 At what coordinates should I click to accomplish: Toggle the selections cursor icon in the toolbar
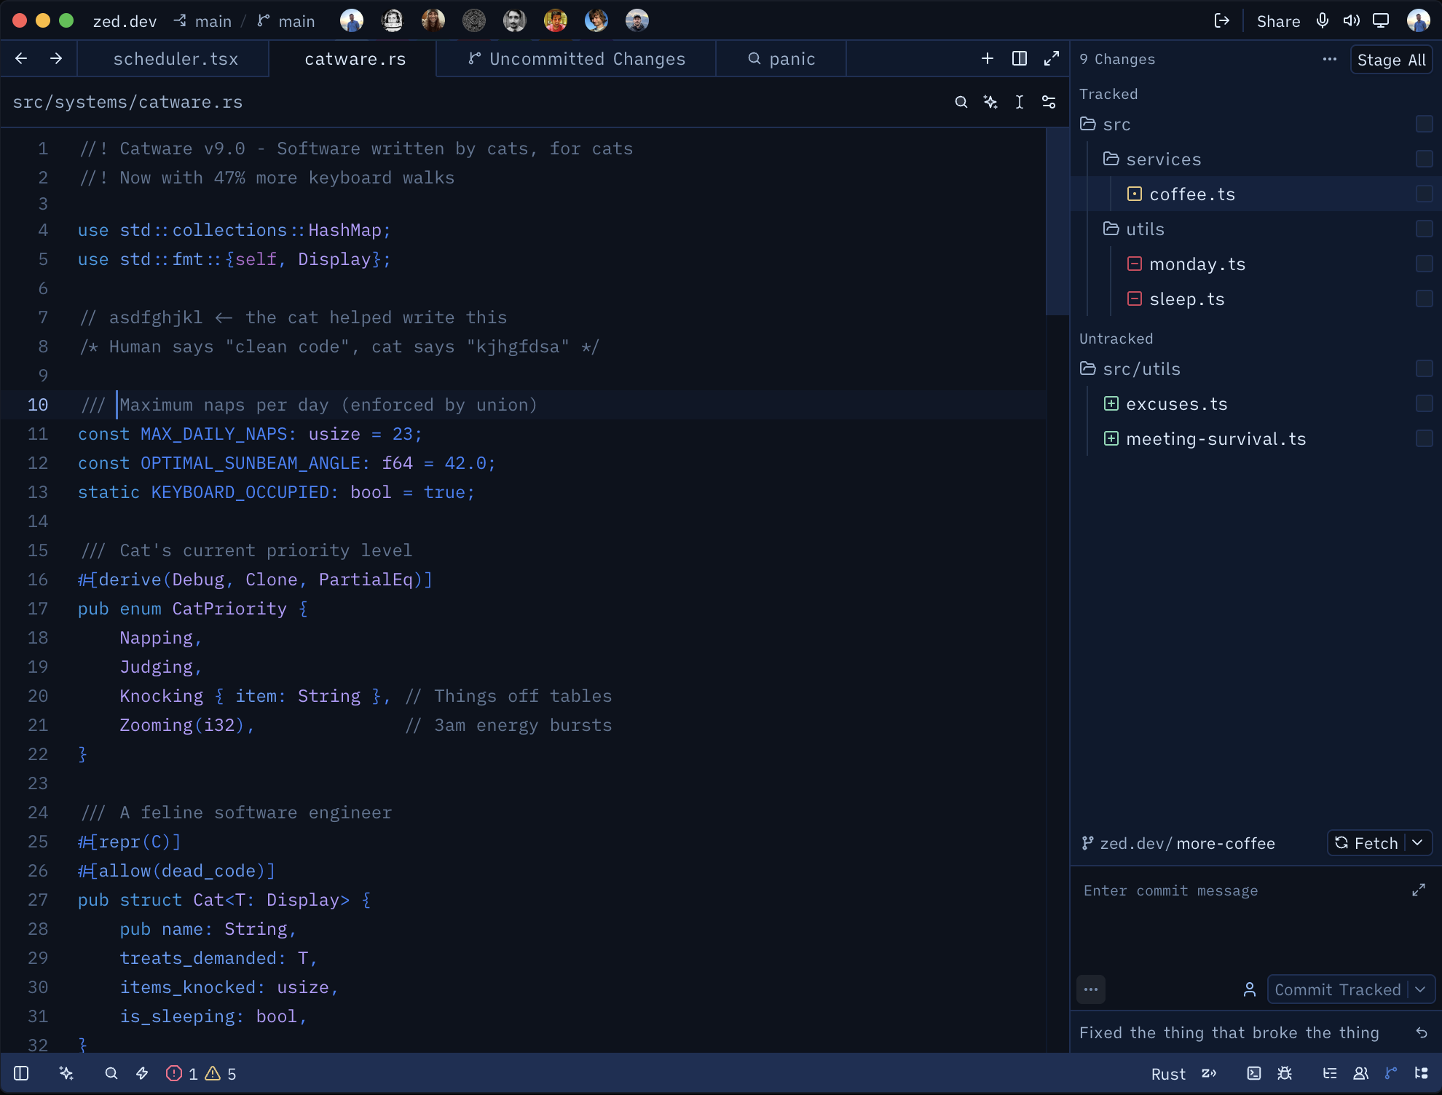(1020, 102)
